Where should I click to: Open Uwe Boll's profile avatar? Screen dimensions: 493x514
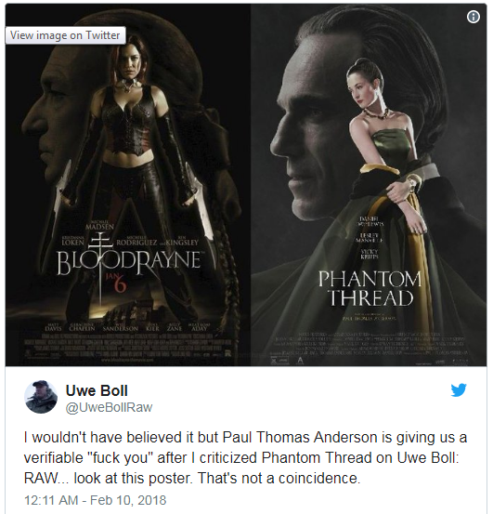[41, 397]
